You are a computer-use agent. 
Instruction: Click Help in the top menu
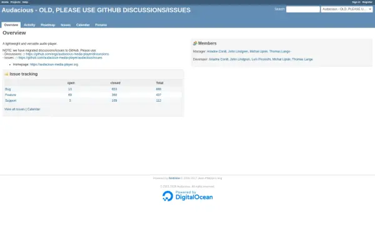pyautogui.click(x=25, y=2)
